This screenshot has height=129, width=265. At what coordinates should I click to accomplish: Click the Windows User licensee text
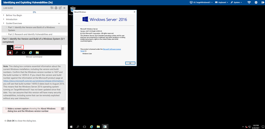pos(87,53)
